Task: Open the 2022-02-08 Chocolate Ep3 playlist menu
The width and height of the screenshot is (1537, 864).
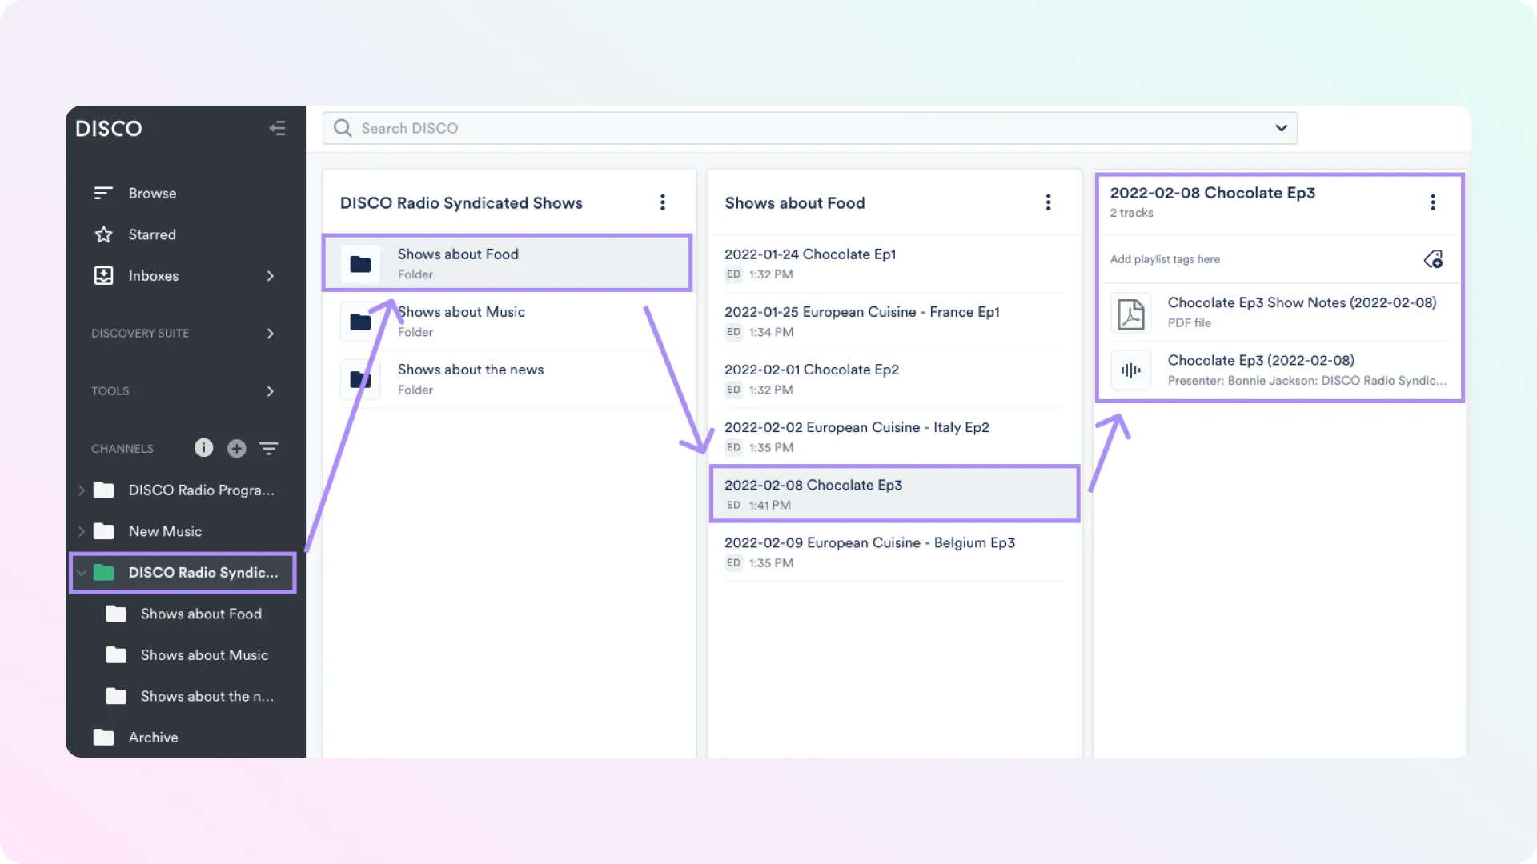Action: click(1433, 202)
